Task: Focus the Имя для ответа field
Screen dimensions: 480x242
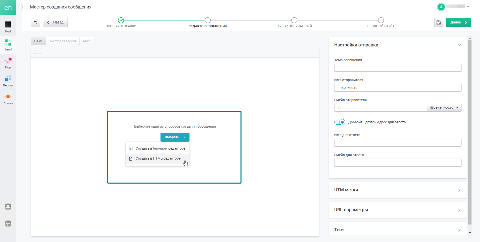Action: pos(398,143)
